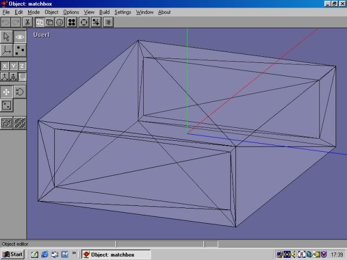Click the rotate tool icon
The image size is (347, 260).
pyautogui.click(x=20, y=92)
